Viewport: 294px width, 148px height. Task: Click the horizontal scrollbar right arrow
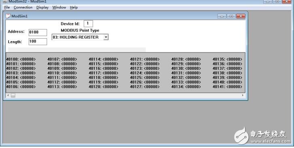[x=243, y=95]
